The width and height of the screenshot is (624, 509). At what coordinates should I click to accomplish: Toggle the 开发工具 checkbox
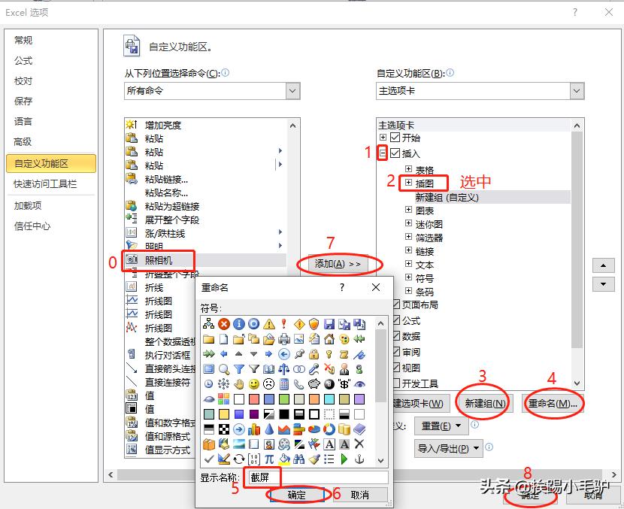click(x=397, y=383)
